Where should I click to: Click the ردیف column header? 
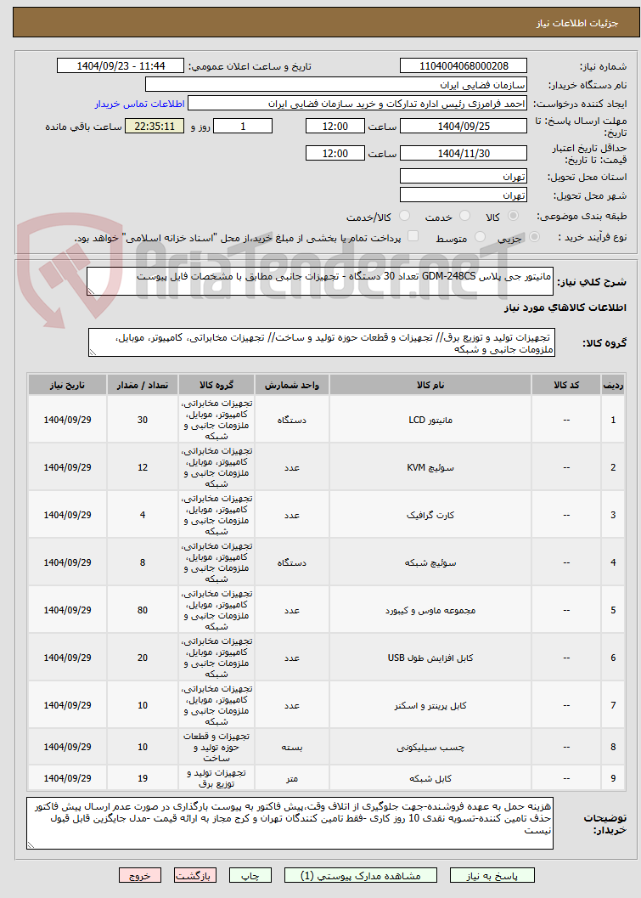point(613,385)
